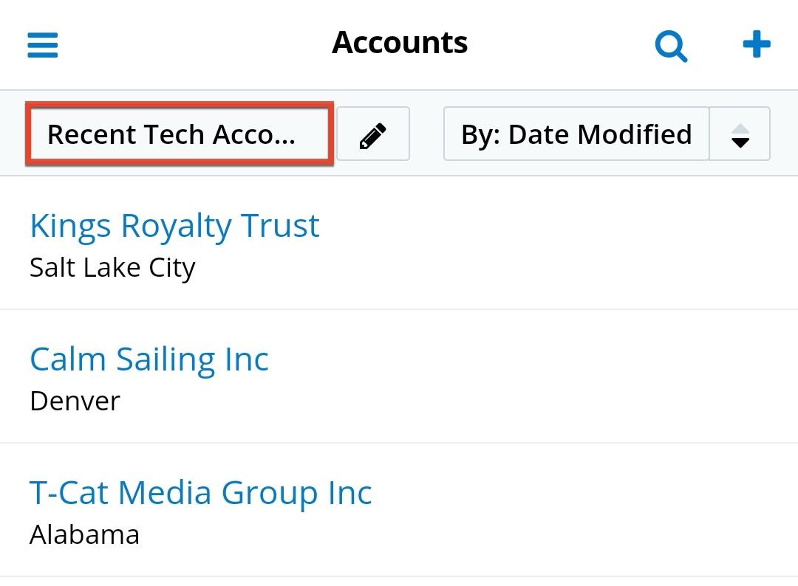
Task: Tap the Denver city subtitle
Action: click(x=75, y=401)
